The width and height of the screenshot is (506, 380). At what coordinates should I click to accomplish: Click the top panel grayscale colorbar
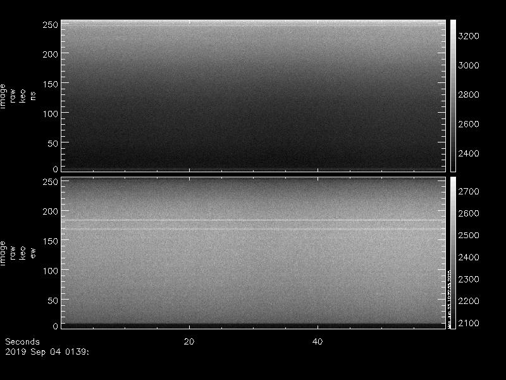453,96
